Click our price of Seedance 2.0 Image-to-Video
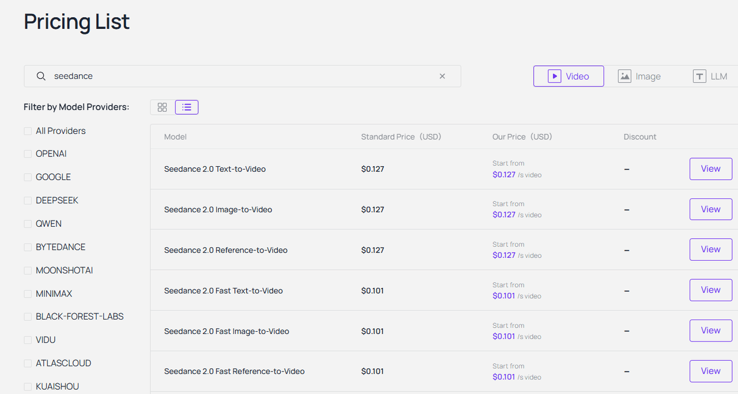 pyautogui.click(x=504, y=215)
